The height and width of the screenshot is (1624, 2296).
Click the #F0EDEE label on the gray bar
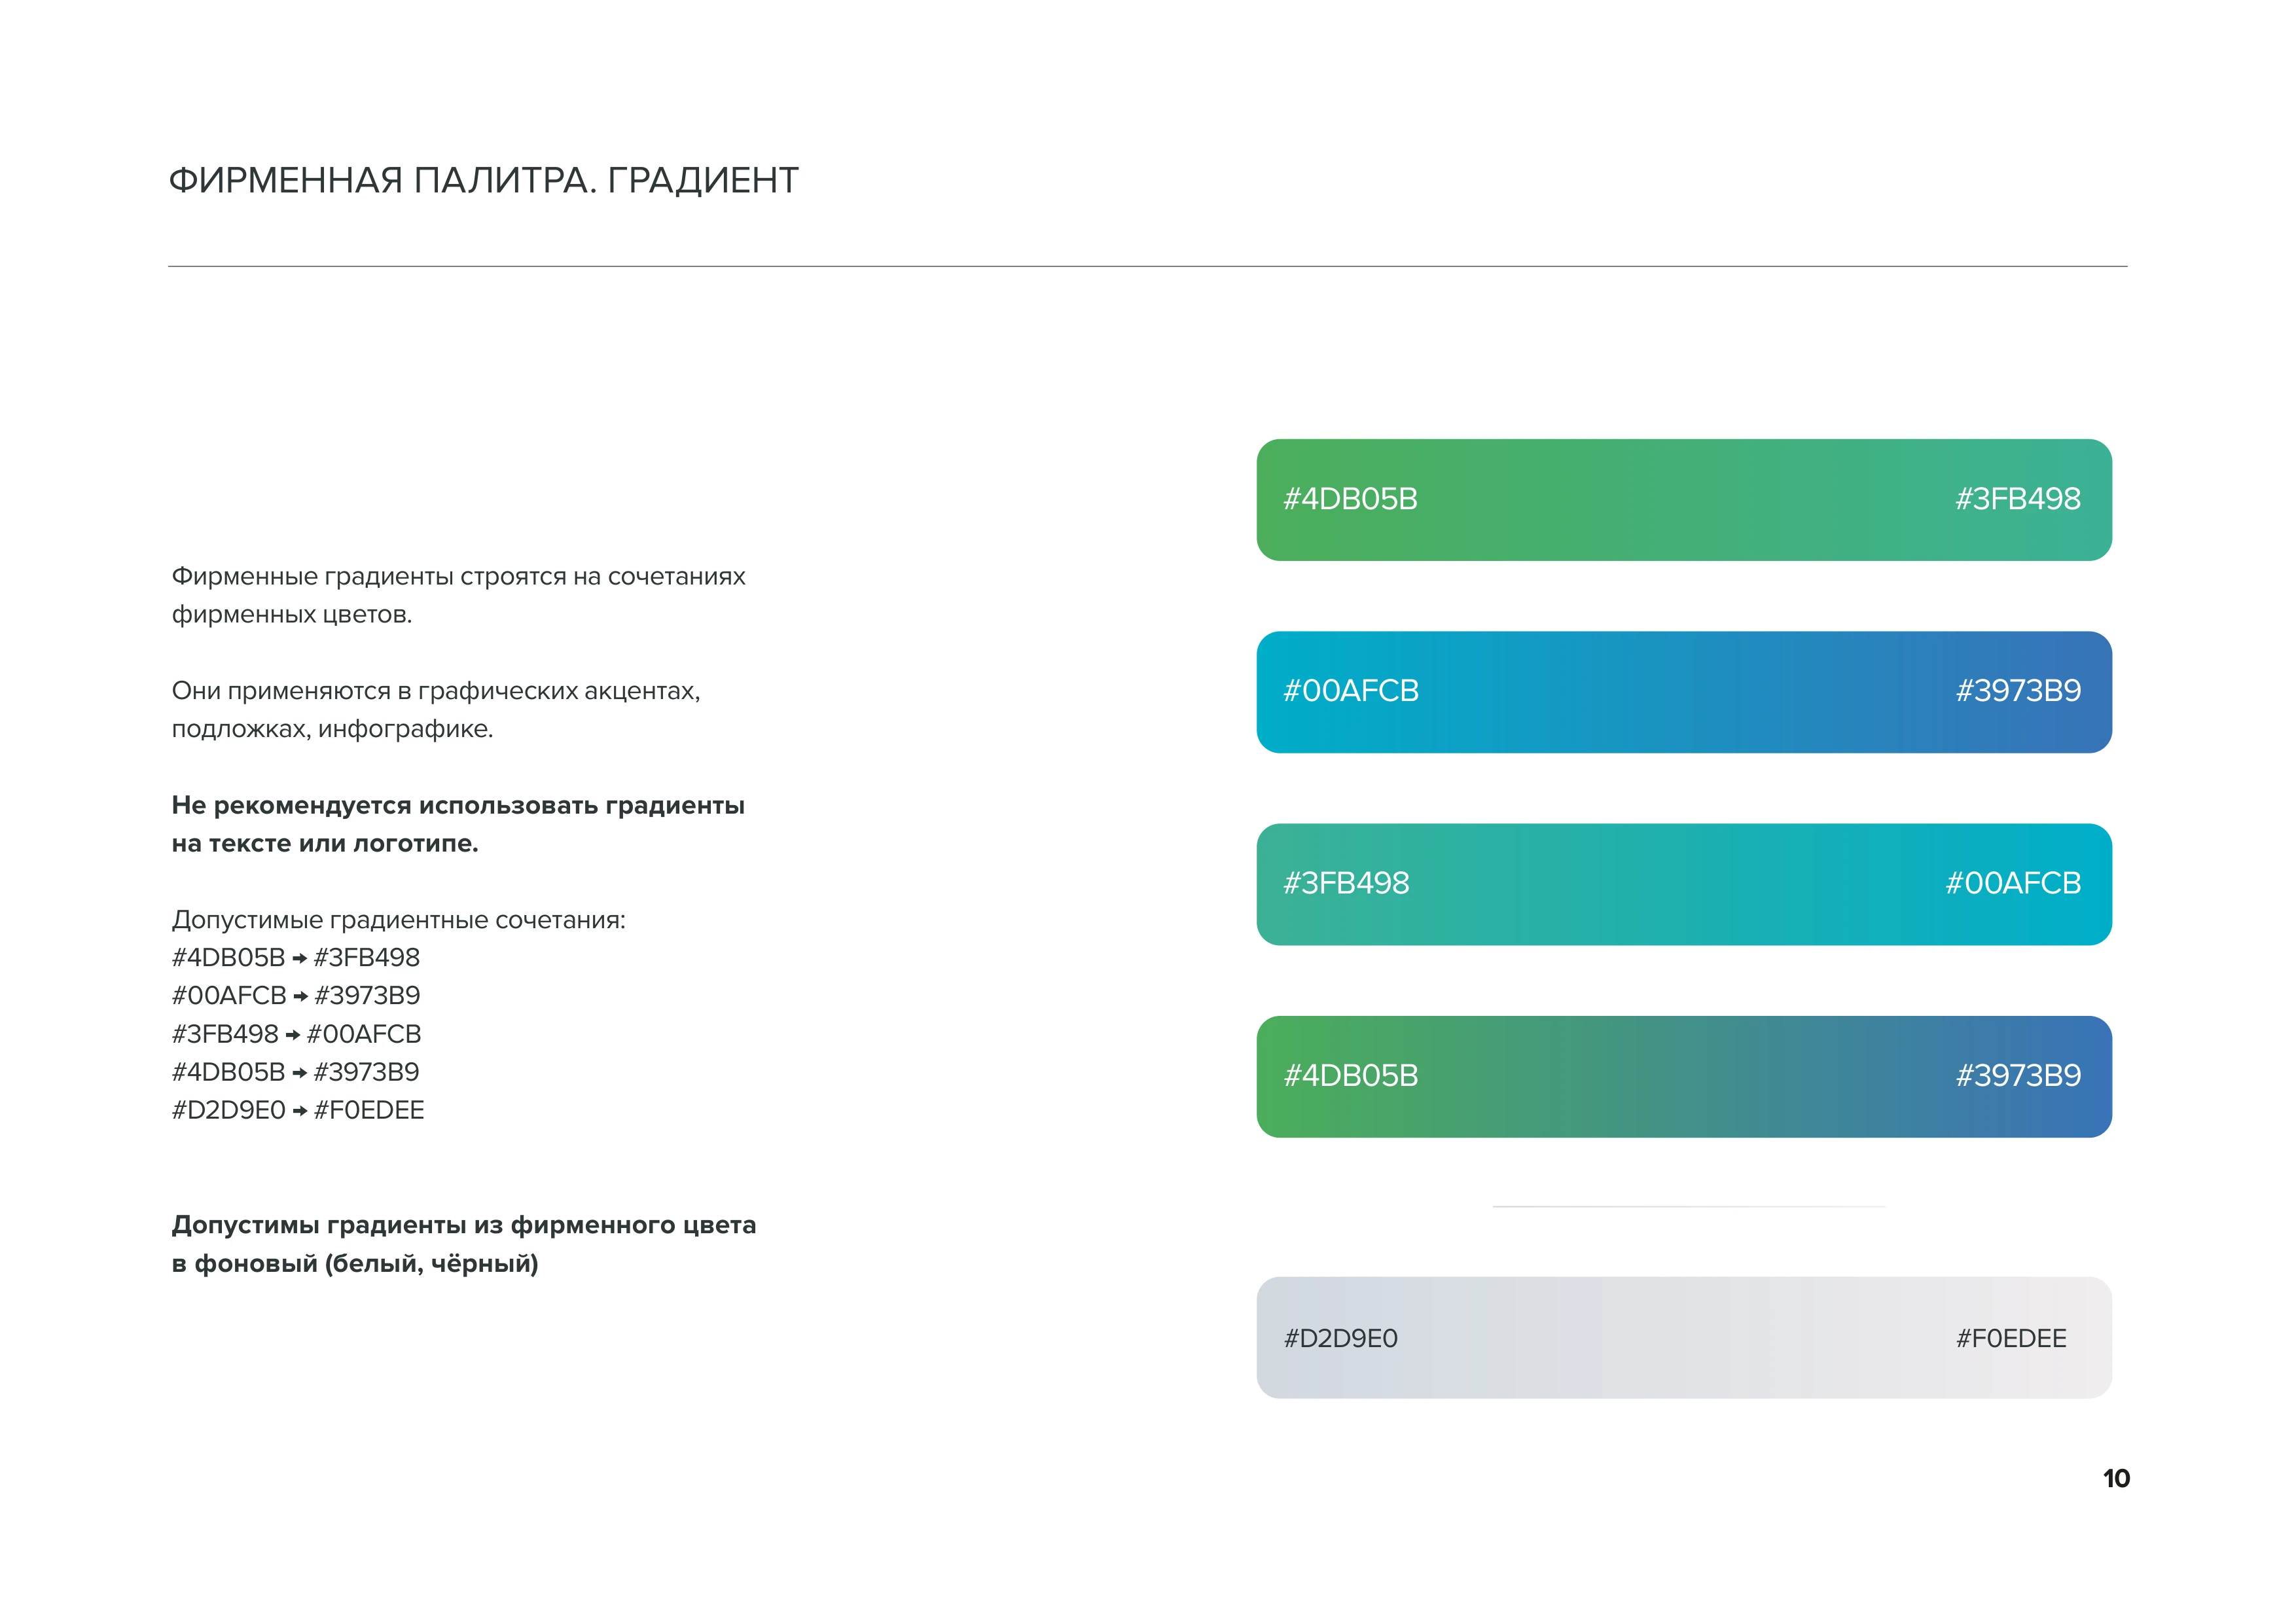click(x=2011, y=1339)
